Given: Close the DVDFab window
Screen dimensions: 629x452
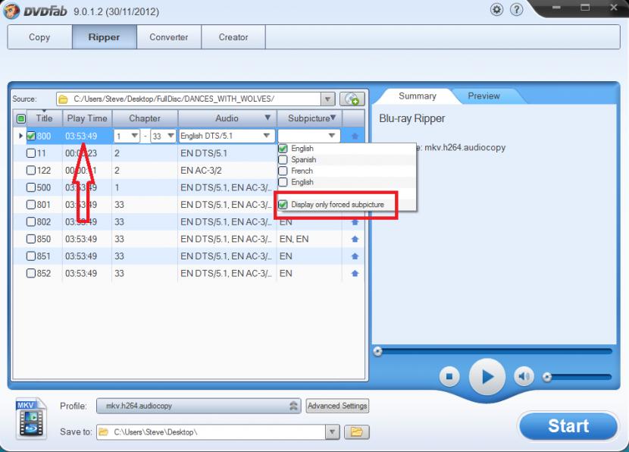Looking at the screenshot, I should pyautogui.click(x=614, y=8).
